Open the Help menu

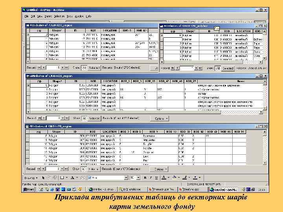(x=88, y=16)
